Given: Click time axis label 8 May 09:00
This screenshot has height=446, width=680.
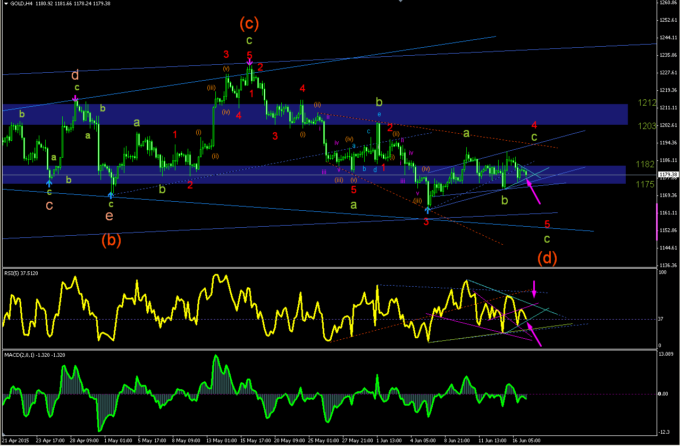Looking at the screenshot, I should point(185,441).
